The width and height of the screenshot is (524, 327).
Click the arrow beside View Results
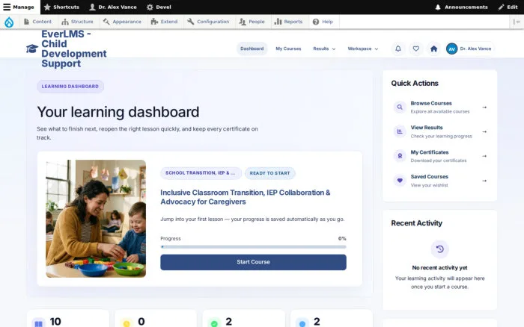coord(484,131)
